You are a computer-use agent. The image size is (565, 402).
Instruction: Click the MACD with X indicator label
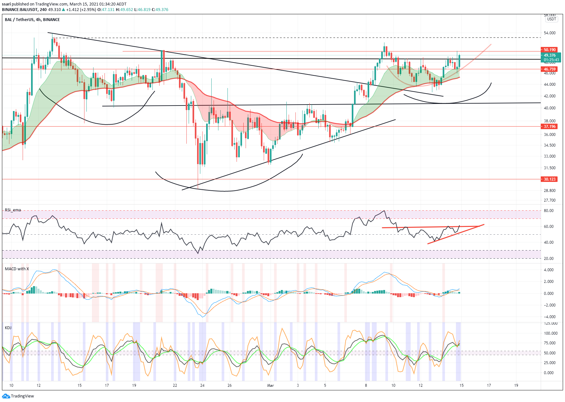17,269
